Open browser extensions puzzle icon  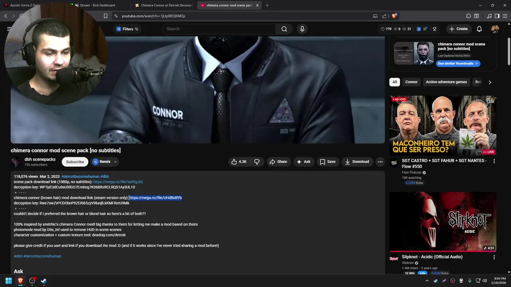point(468,16)
